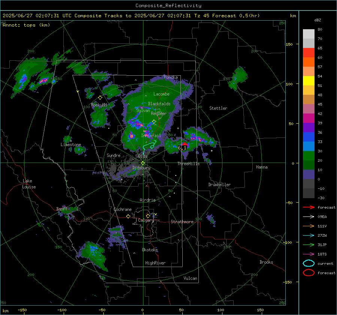The image size is (337, 315).
Task: Click the Vulcan city label
Action: tap(191, 278)
